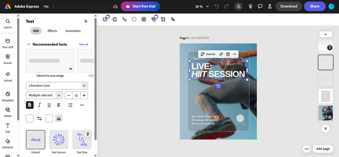Open the beaker experiments icon
Screen dimensions: 339x157
[x=270, y=6]
